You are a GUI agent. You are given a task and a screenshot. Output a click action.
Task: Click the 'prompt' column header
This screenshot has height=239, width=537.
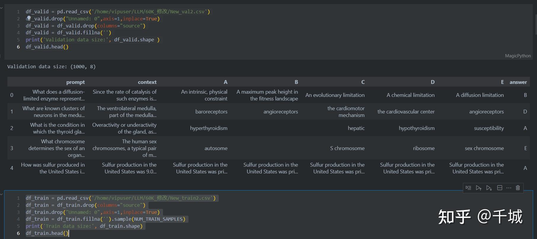(x=75, y=82)
